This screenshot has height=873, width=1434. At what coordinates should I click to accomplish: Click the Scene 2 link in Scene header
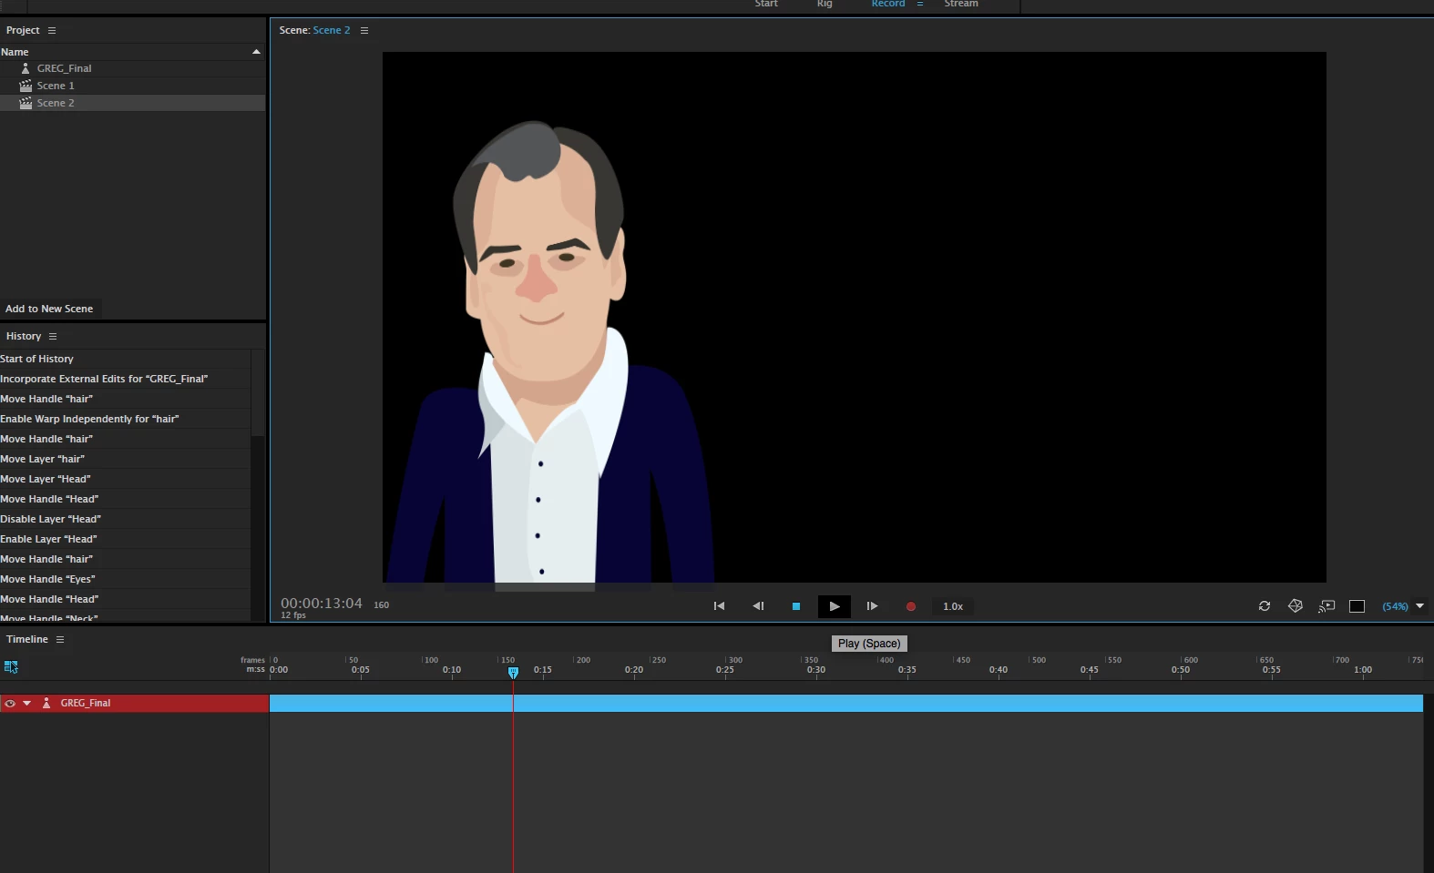point(332,30)
